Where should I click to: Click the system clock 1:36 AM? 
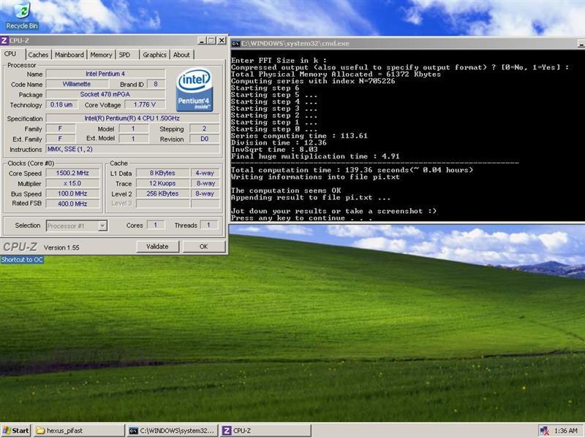click(566, 431)
